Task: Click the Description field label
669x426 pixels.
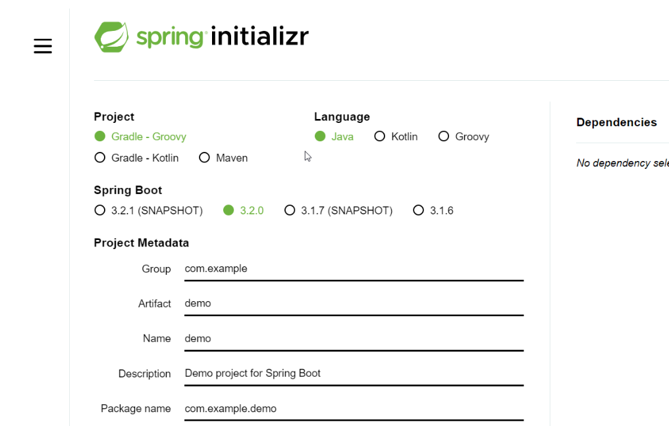Action: coord(144,373)
